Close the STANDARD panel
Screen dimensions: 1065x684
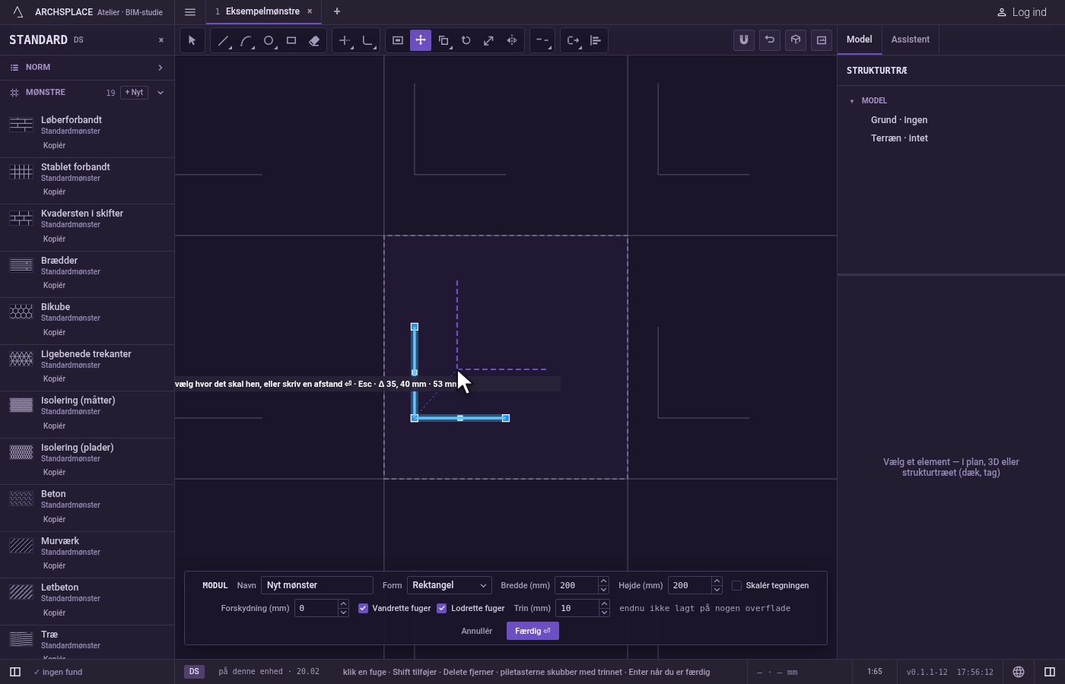[x=161, y=40]
